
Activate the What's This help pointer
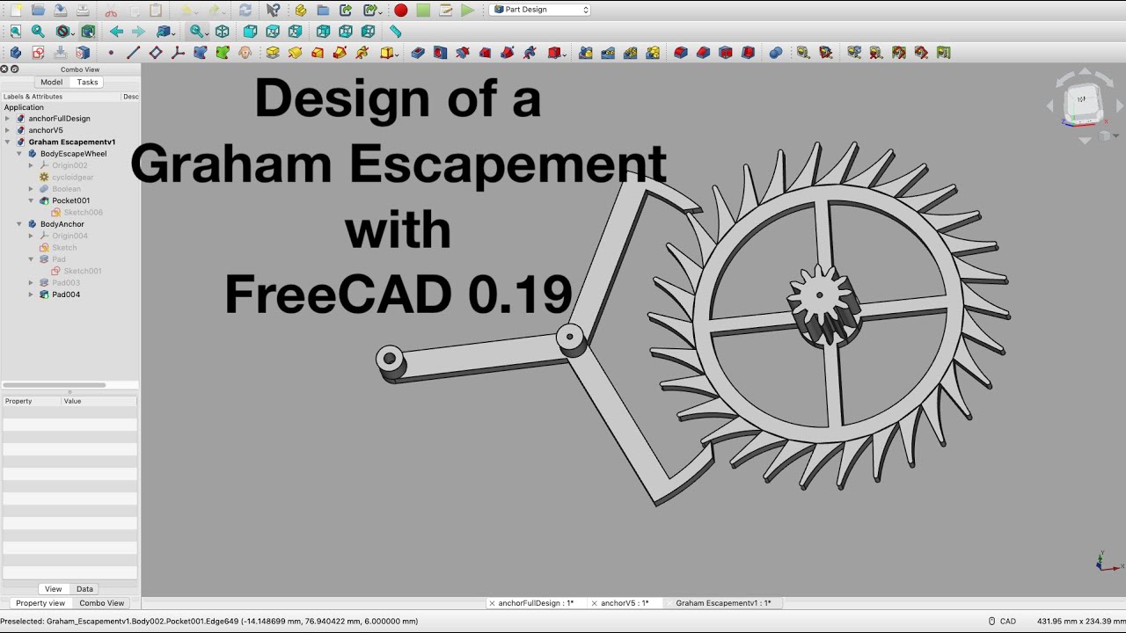(x=273, y=10)
